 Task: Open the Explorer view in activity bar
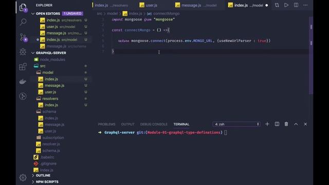click(x=23, y=8)
